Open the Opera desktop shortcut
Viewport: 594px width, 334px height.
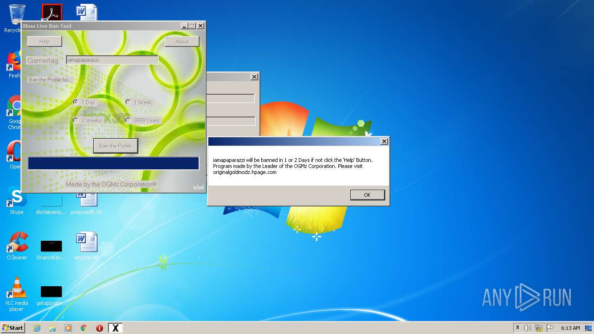tap(15, 155)
